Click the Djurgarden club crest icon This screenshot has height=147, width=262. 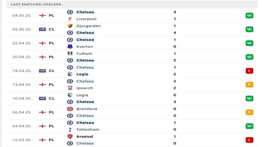(70, 26)
